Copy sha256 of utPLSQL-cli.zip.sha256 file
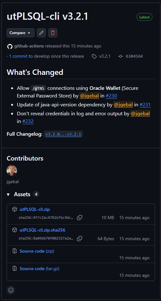The height and width of the screenshot is (301, 161). click(x=80, y=239)
